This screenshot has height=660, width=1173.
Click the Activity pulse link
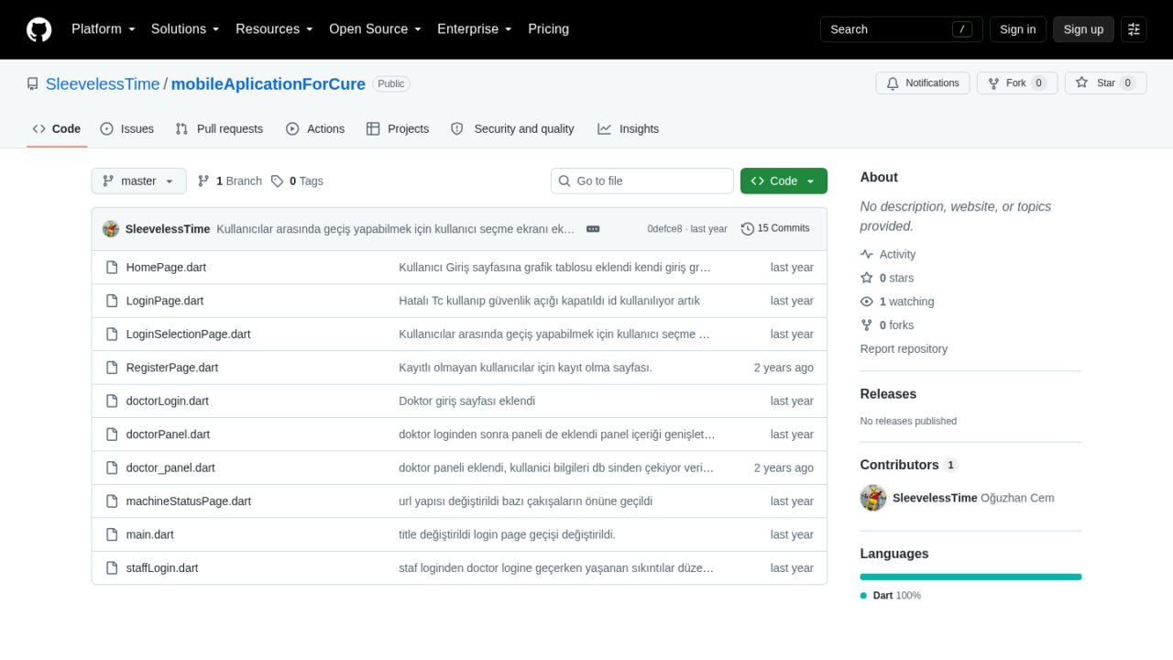(x=888, y=255)
